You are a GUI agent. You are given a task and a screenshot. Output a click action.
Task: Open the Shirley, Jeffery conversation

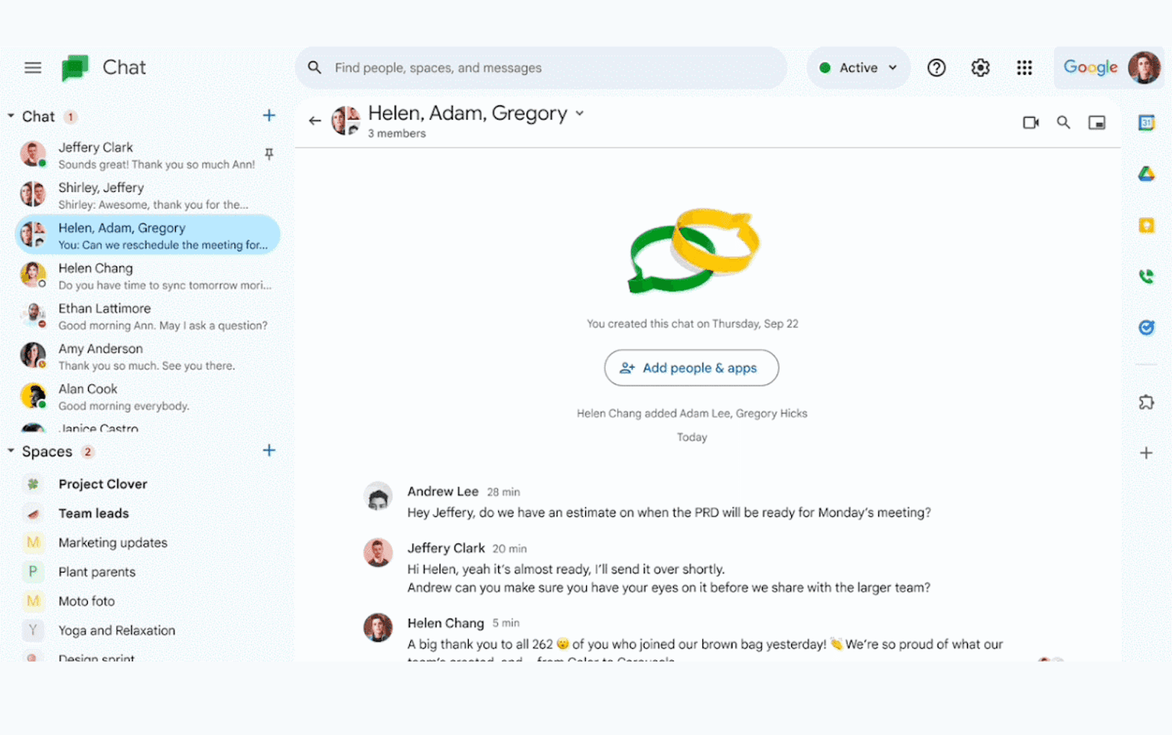(147, 195)
